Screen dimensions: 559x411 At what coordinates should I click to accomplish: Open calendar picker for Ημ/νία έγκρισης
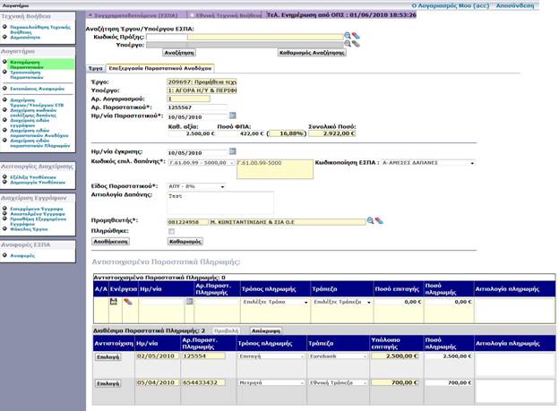click(x=232, y=152)
